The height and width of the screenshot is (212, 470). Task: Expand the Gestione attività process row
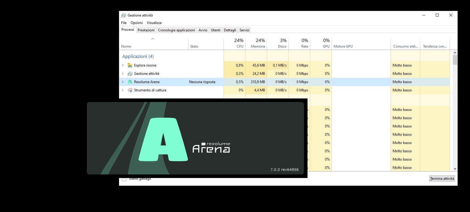point(123,74)
